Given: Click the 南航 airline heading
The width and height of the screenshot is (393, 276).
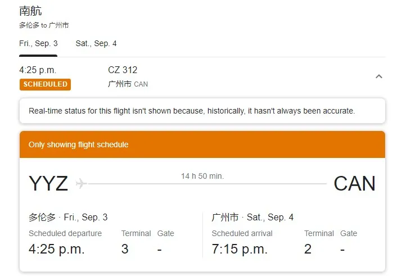Looking at the screenshot, I should click(x=30, y=11).
